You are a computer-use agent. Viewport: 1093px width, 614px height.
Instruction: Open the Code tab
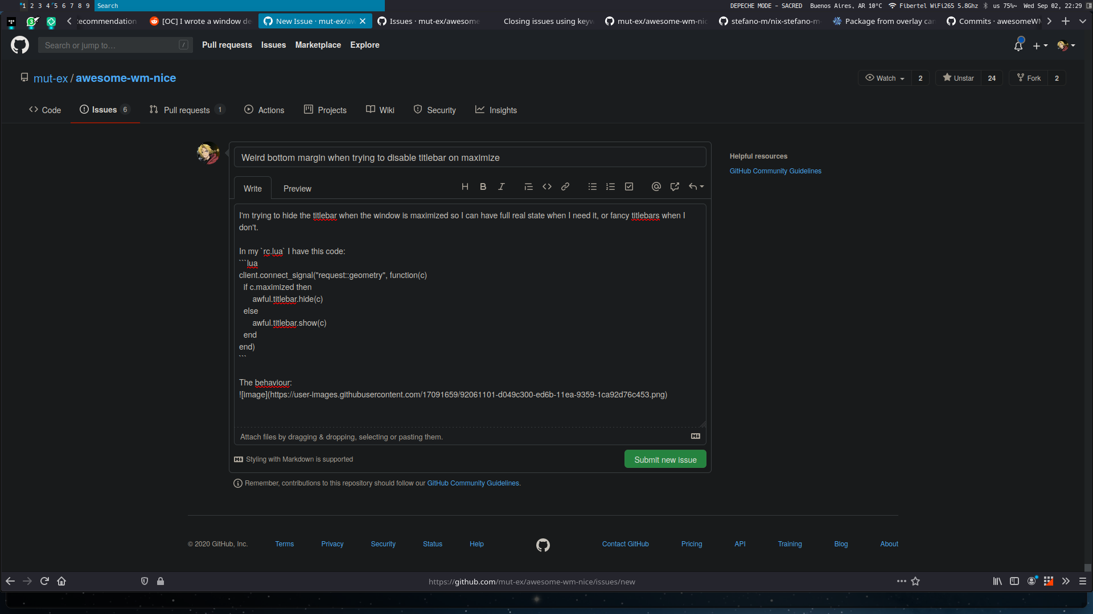tap(45, 110)
